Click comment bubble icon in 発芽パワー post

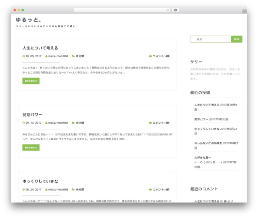pos(150,123)
